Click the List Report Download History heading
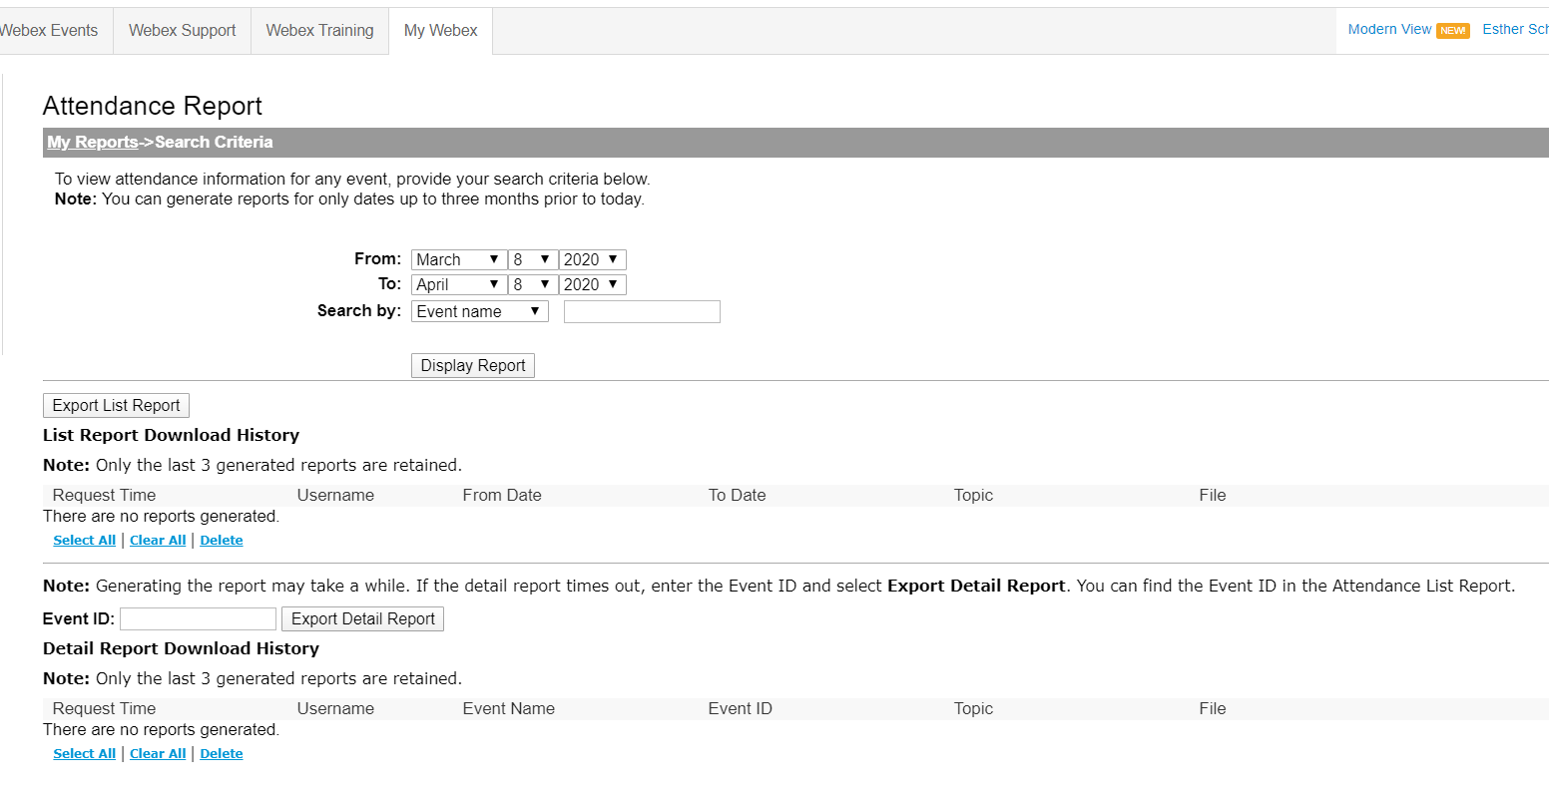1549x796 pixels. 171,435
